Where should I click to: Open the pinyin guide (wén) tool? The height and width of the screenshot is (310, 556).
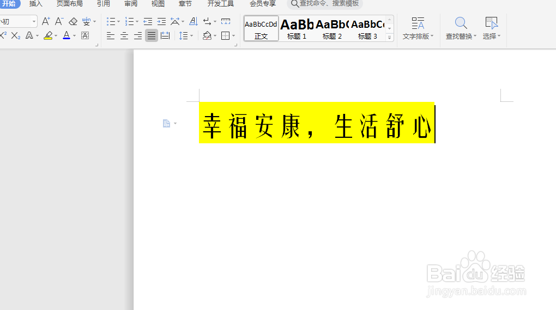[x=86, y=22]
